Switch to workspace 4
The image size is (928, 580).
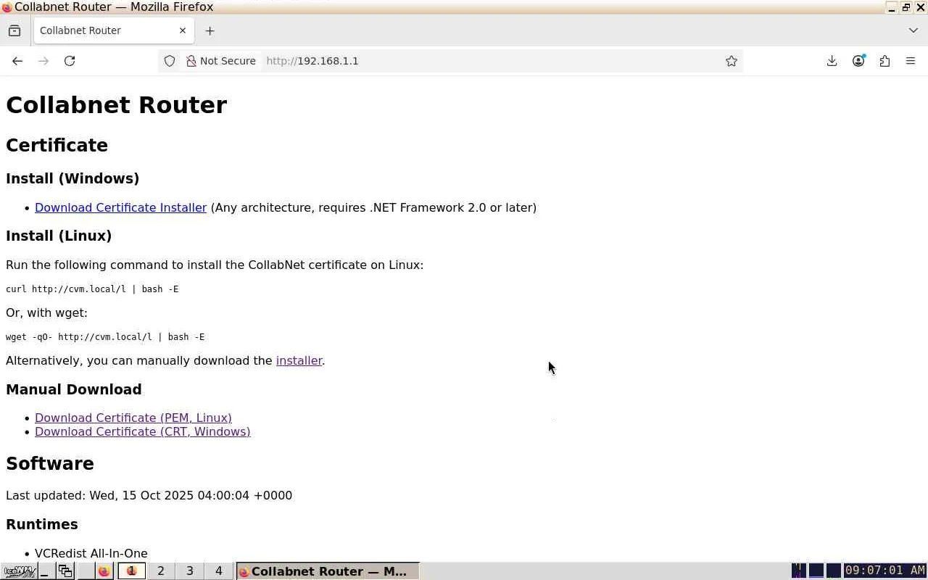219,571
